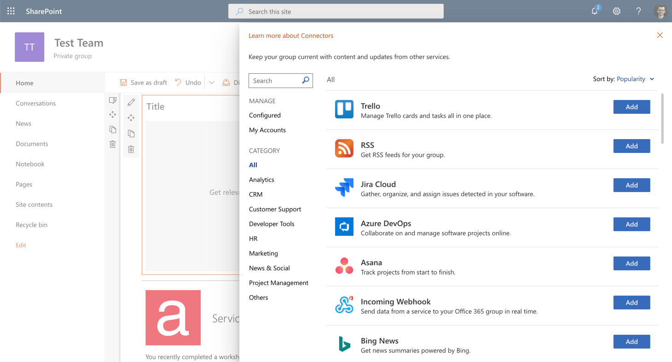
Task: Select the Customer Support category
Action: click(x=275, y=209)
